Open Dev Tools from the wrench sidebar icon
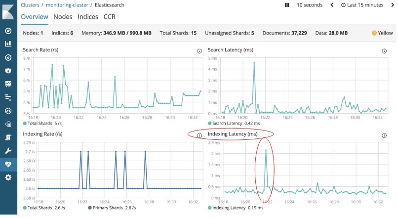 [x=8, y=151]
